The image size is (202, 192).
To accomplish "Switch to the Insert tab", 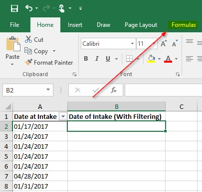I will 75,25.
